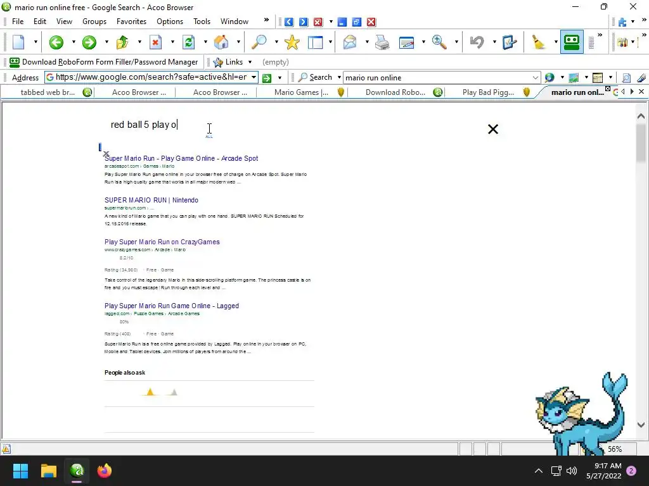Open Play Super Mario Run Lagged link
The image size is (649, 486).
click(x=171, y=306)
